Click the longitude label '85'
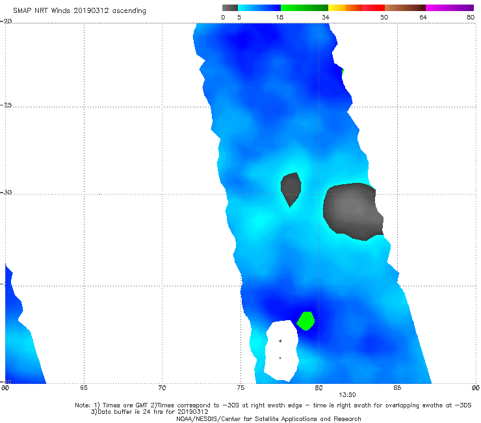Image resolution: width=481 pixels, height=423 pixels. (x=397, y=388)
